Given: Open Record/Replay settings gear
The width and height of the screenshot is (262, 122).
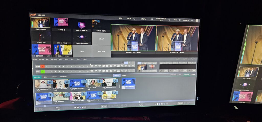Looking at the screenshot, I should click(169, 20).
